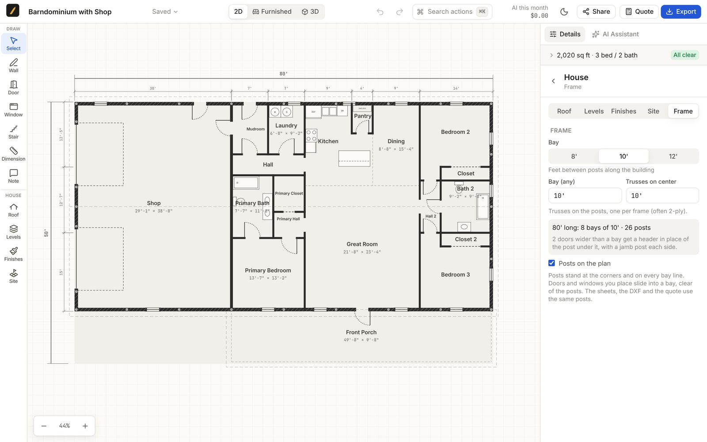Select the Stair tool
This screenshot has width=707, height=442.
pos(13,132)
